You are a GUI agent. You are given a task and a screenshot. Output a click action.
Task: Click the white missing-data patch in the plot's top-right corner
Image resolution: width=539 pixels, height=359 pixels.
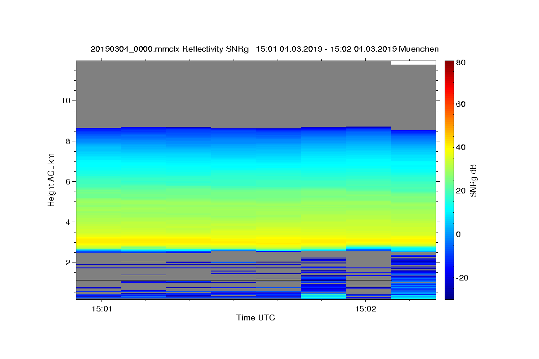pos(413,63)
